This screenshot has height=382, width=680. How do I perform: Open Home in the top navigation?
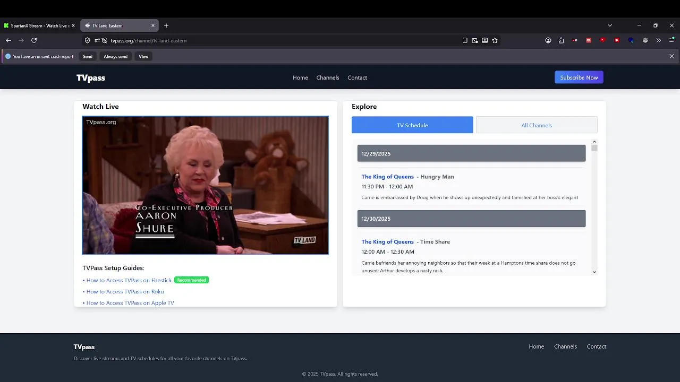tap(300, 77)
